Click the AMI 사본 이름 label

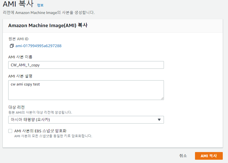[x=20, y=57]
